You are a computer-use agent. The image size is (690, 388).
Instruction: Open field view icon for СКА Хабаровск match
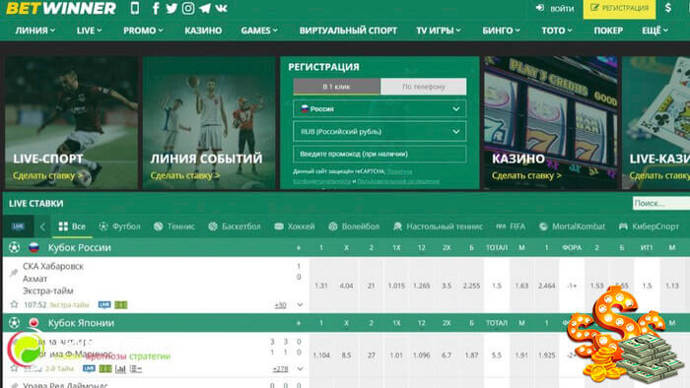120,304
